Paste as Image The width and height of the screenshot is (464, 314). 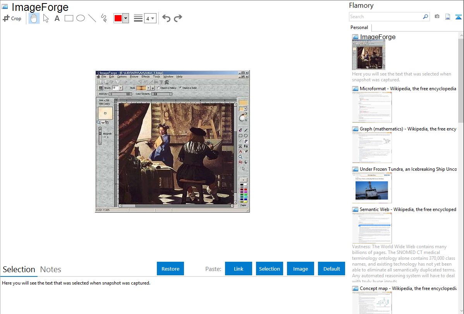[300, 269]
